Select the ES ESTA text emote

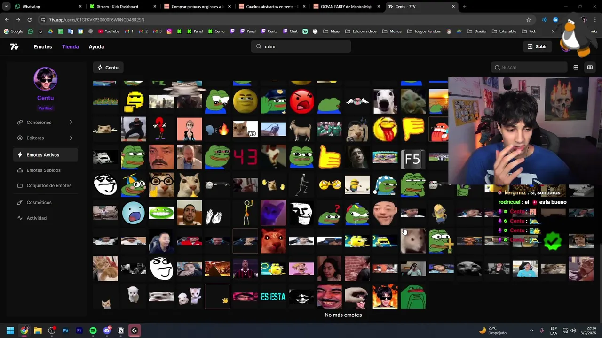pos(273,297)
